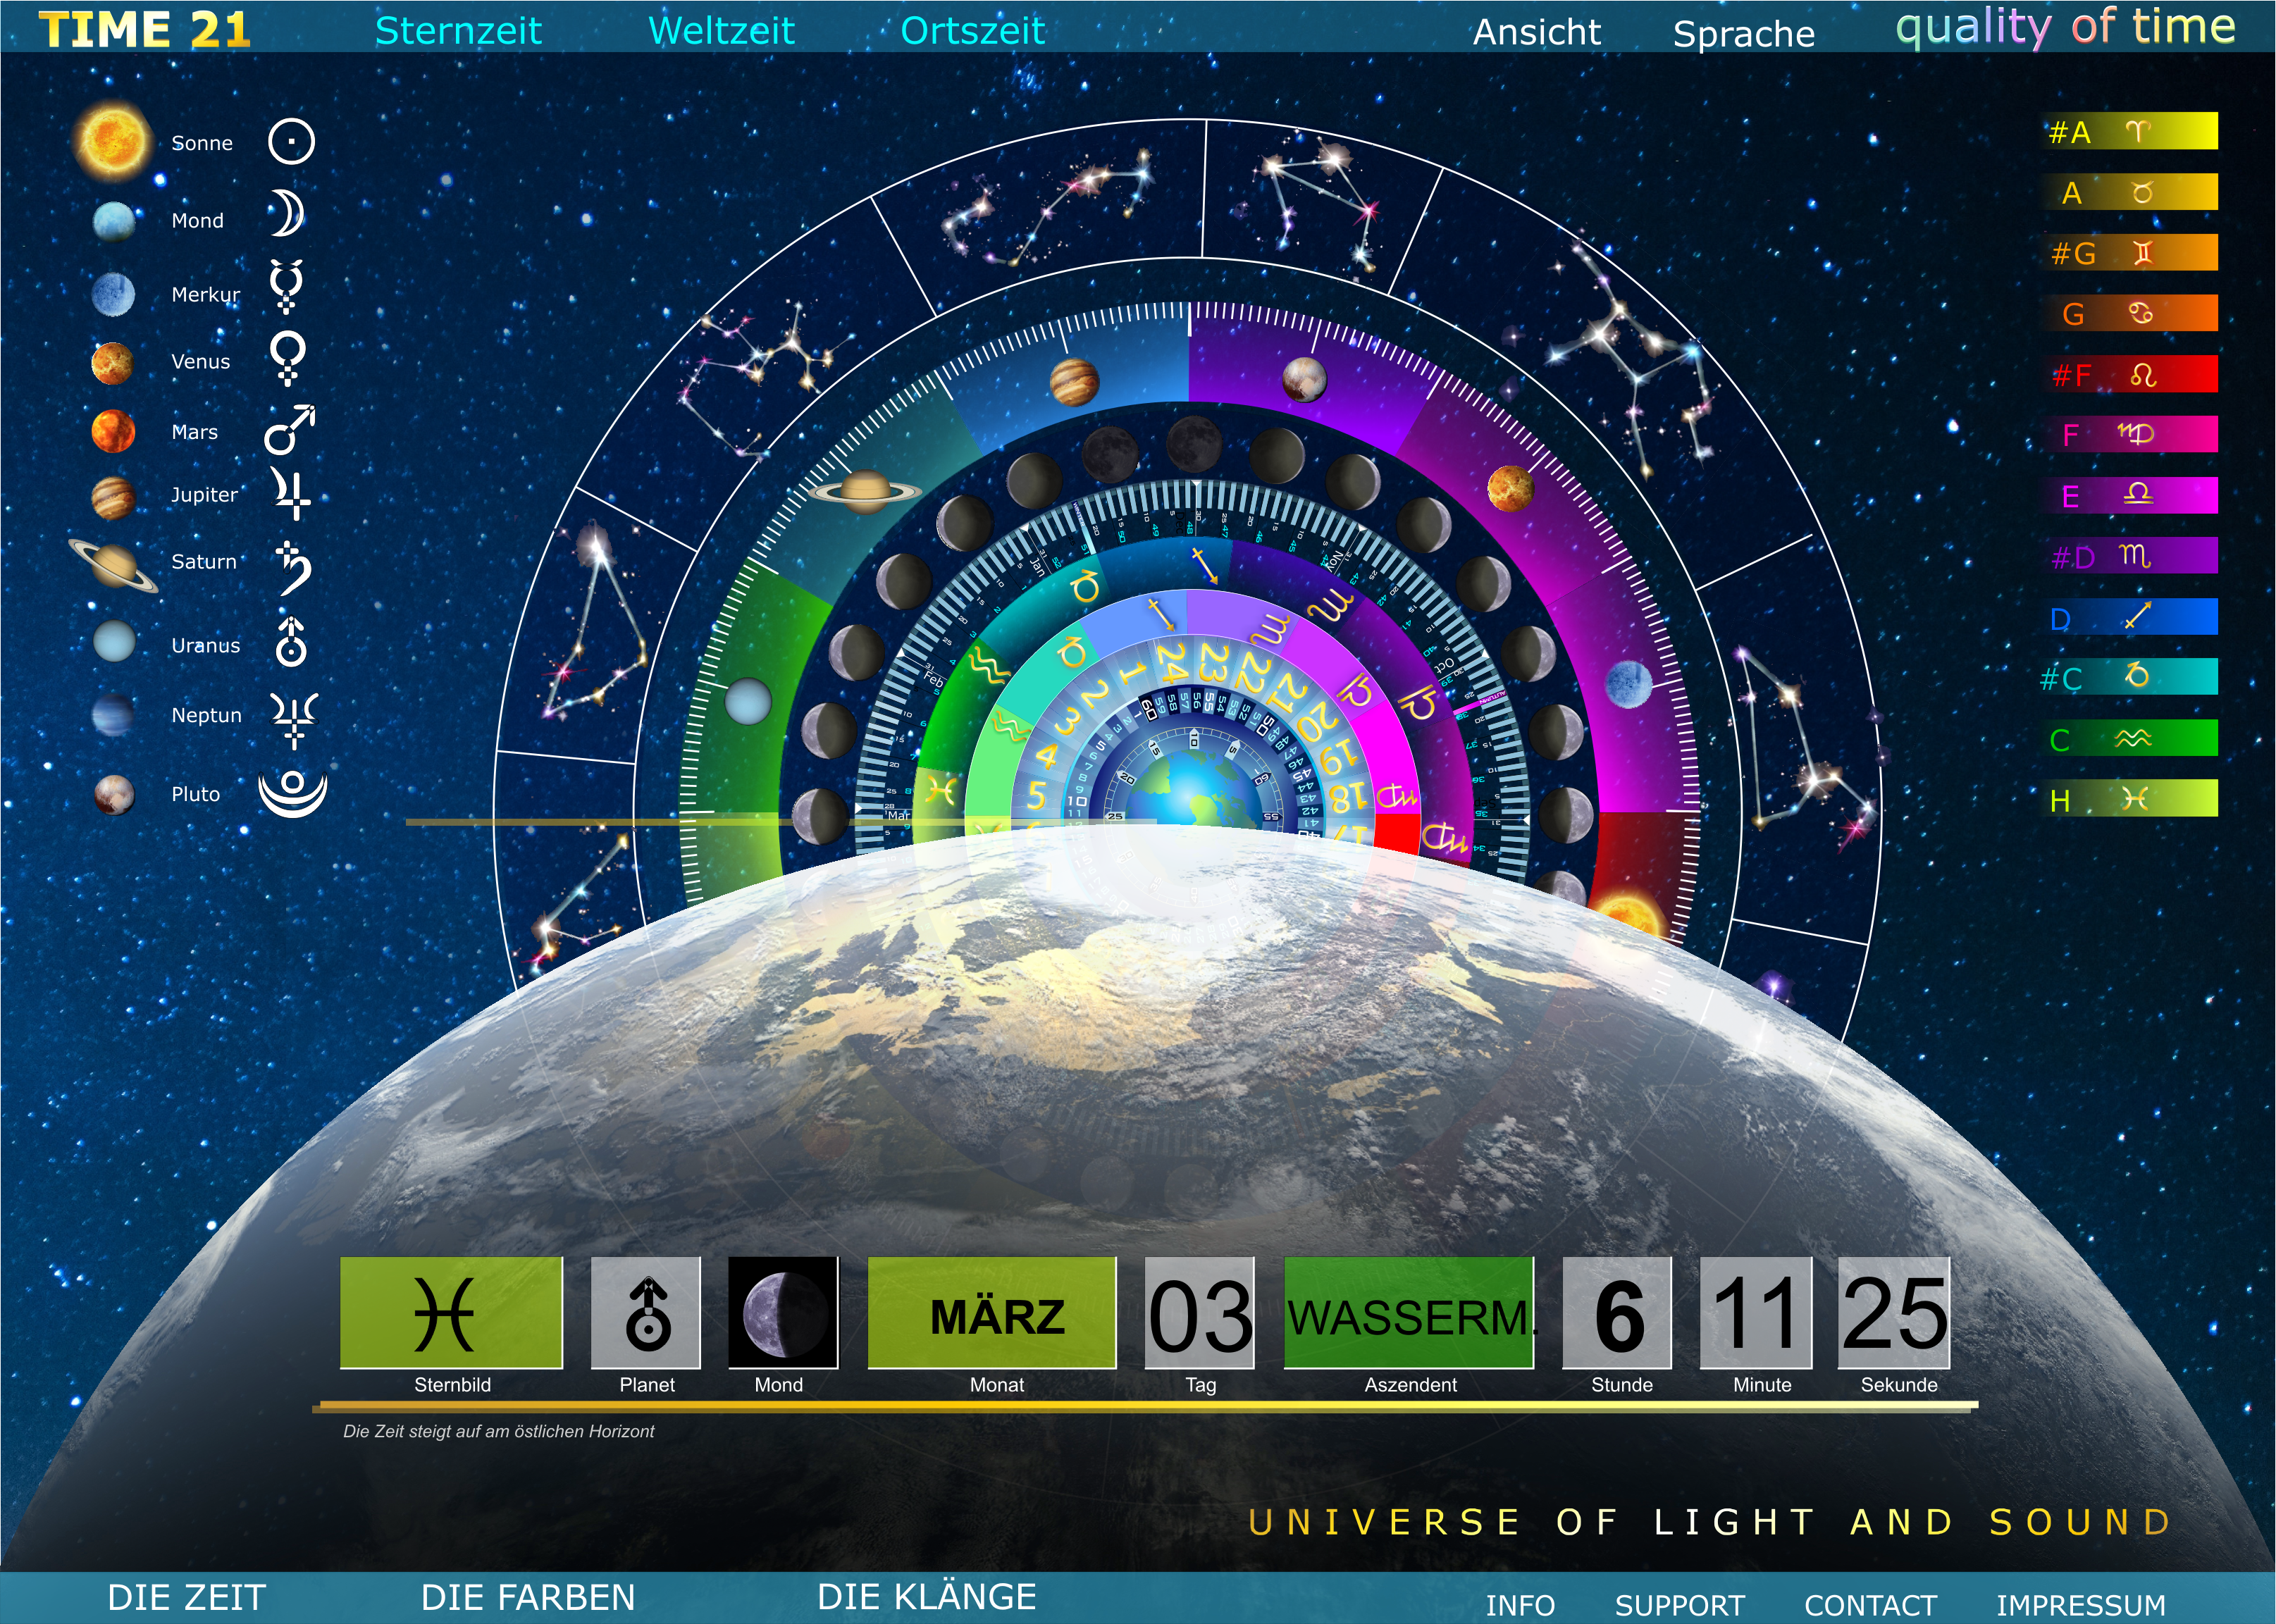Select the Mars arrow symbol glyph
Image resolution: width=2276 pixels, height=1624 pixels.
[290, 430]
